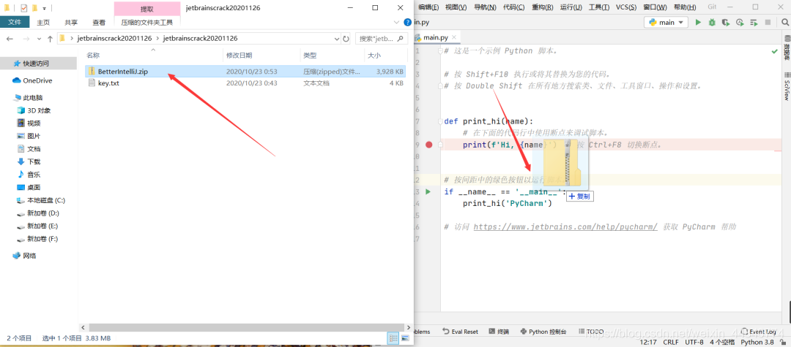Select the key.txt file in Explorer

click(245, 83)
